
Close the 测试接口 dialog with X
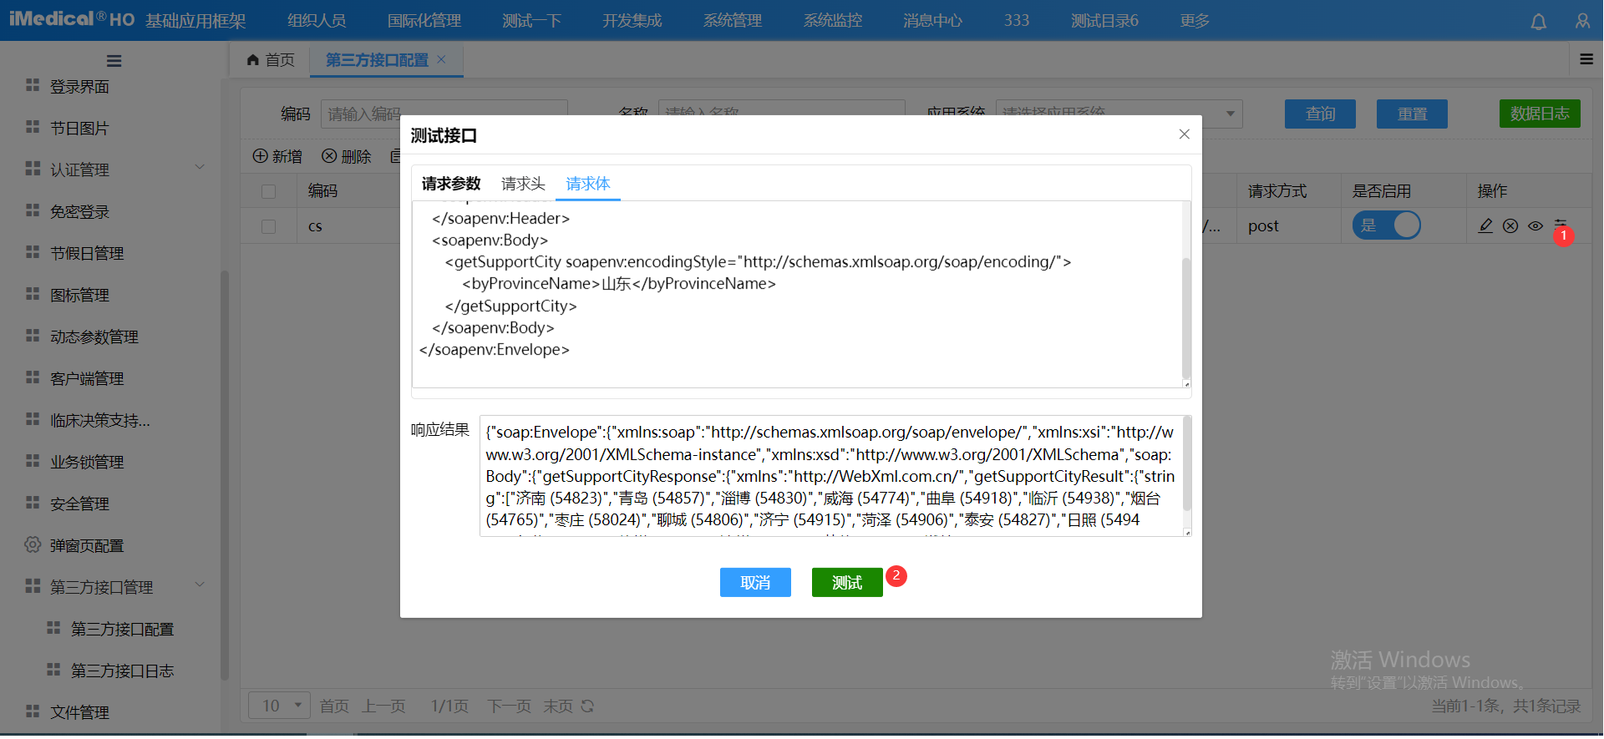[x=1184, y=134]
